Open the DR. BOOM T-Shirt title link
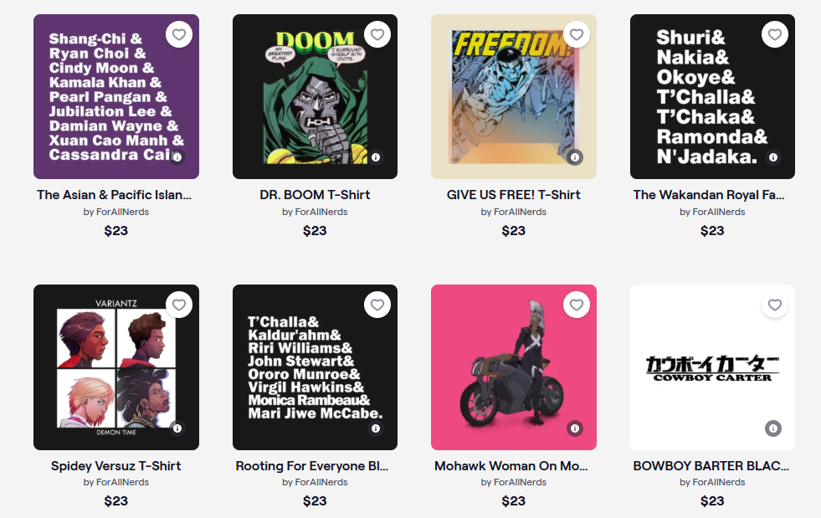 coord(315,195)
